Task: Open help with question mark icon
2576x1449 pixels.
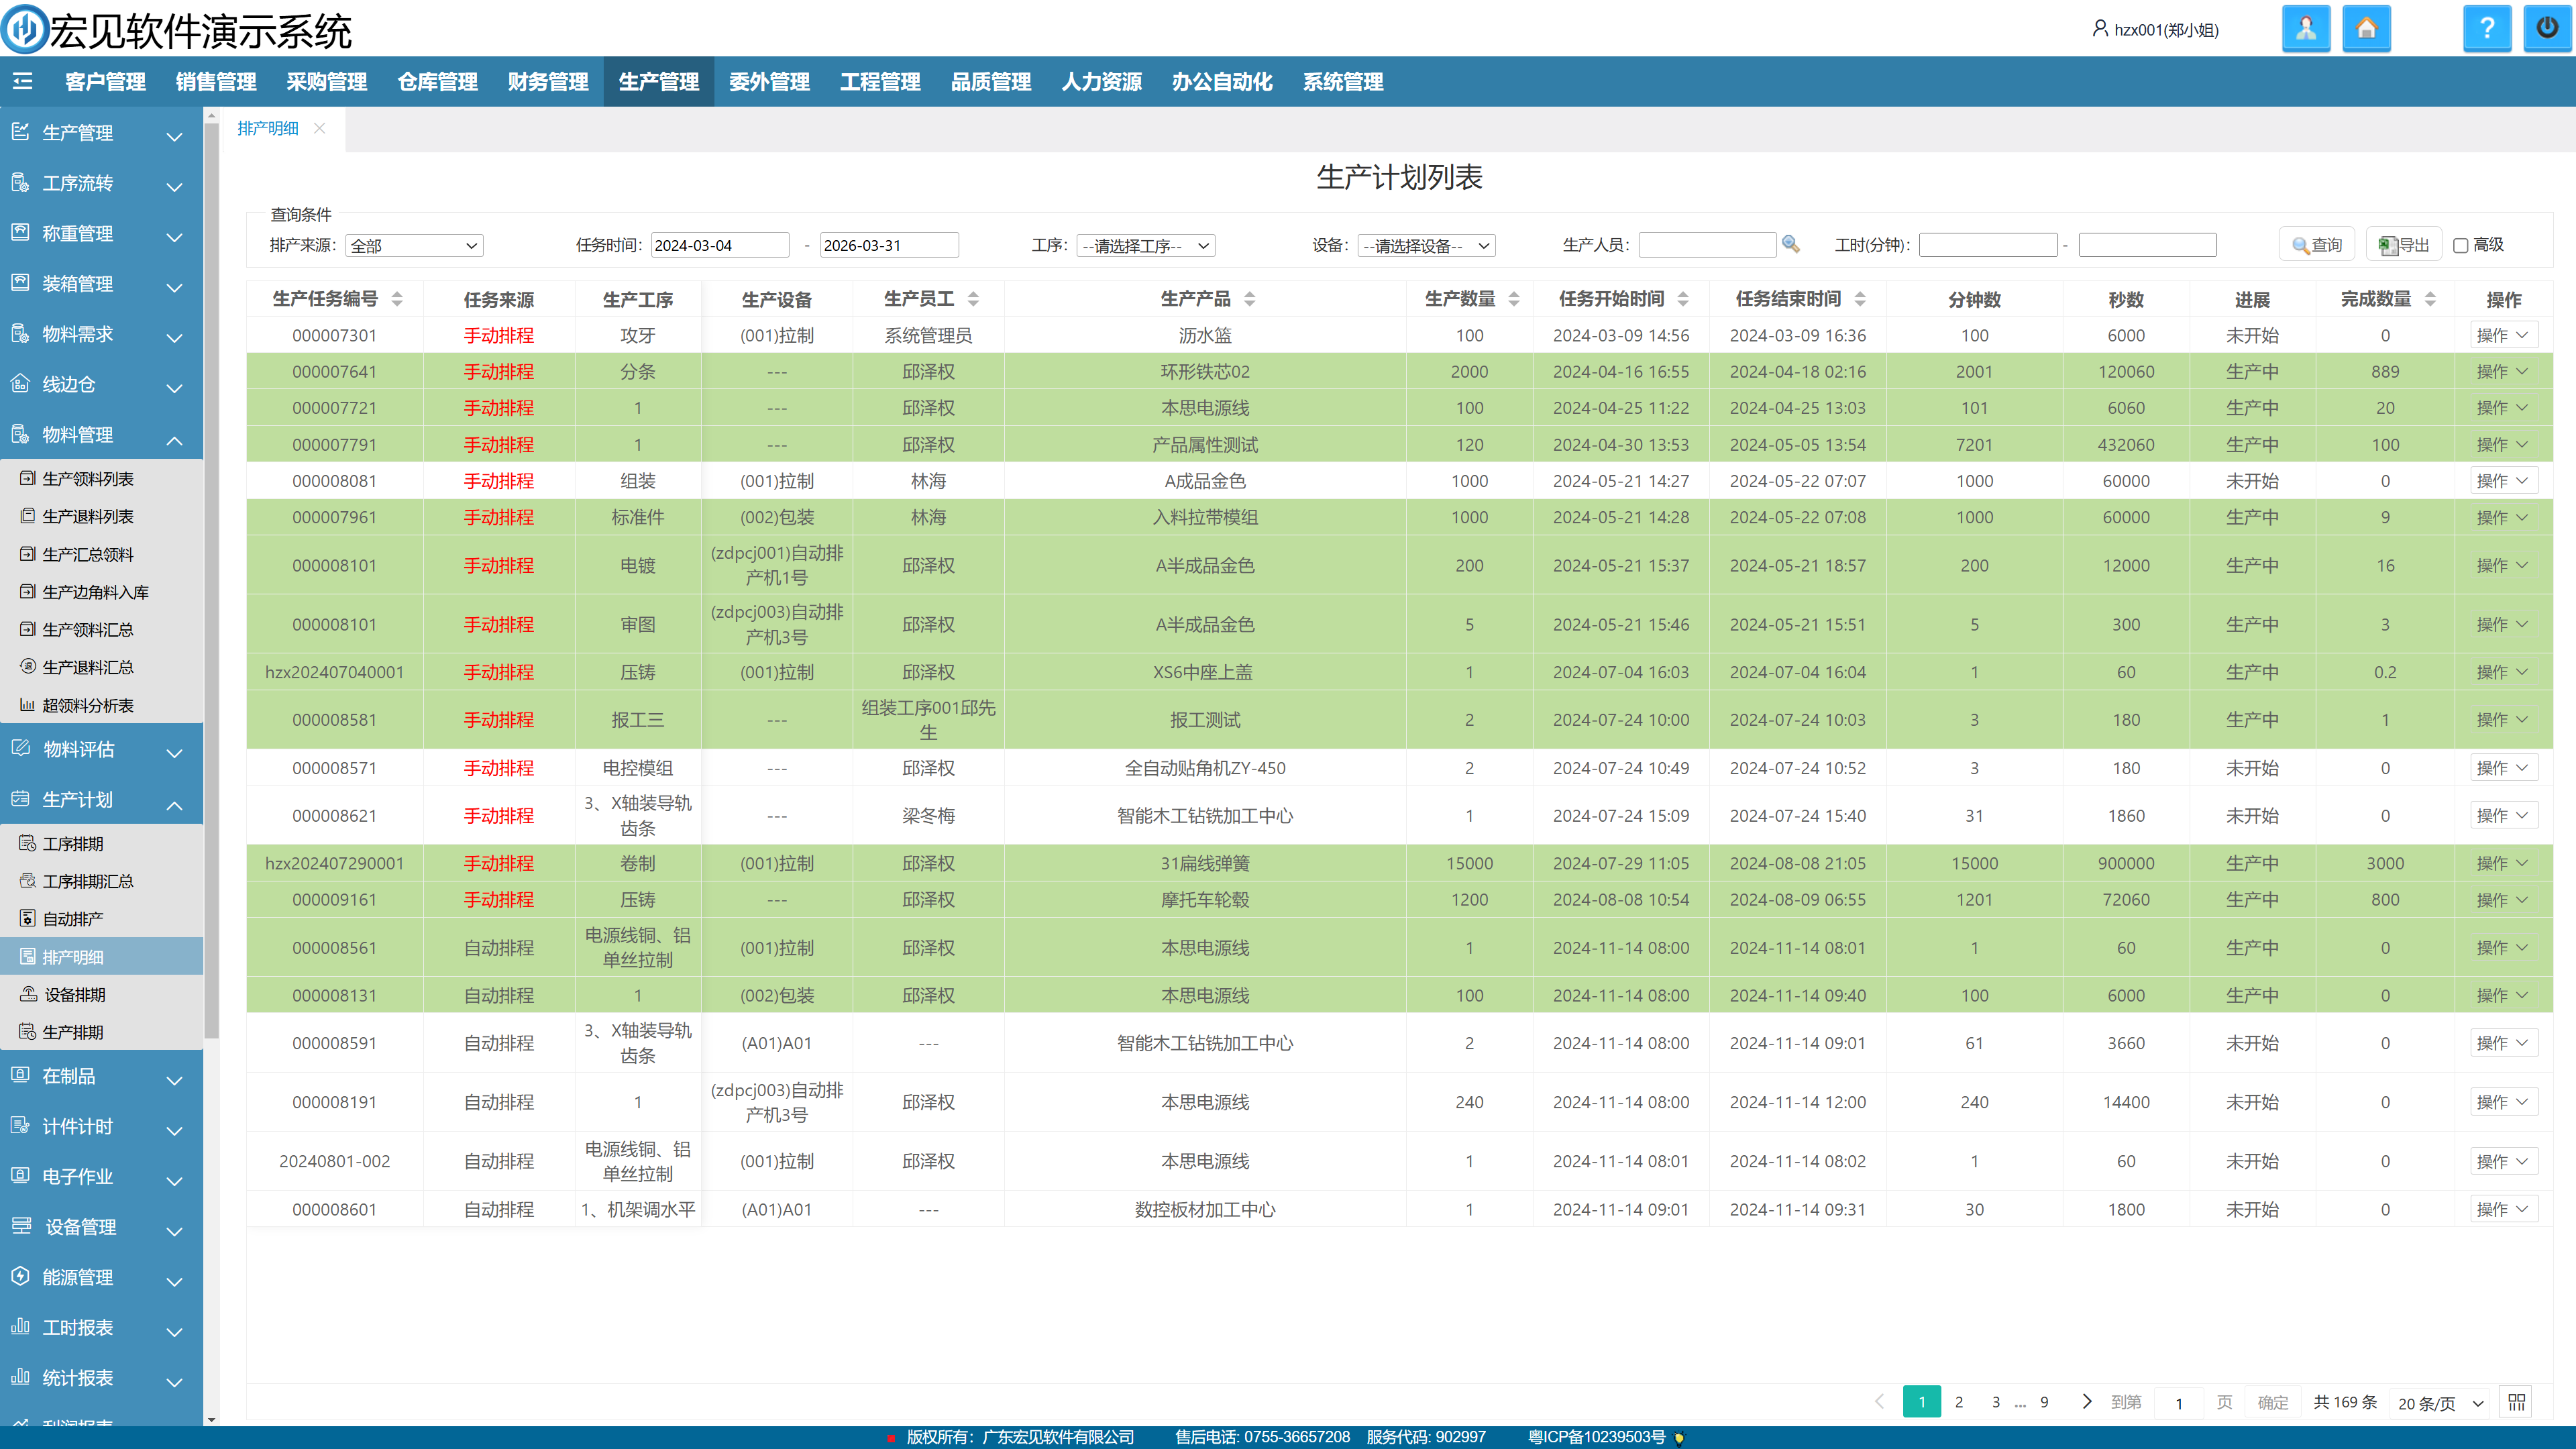Action: point(2486,29)
